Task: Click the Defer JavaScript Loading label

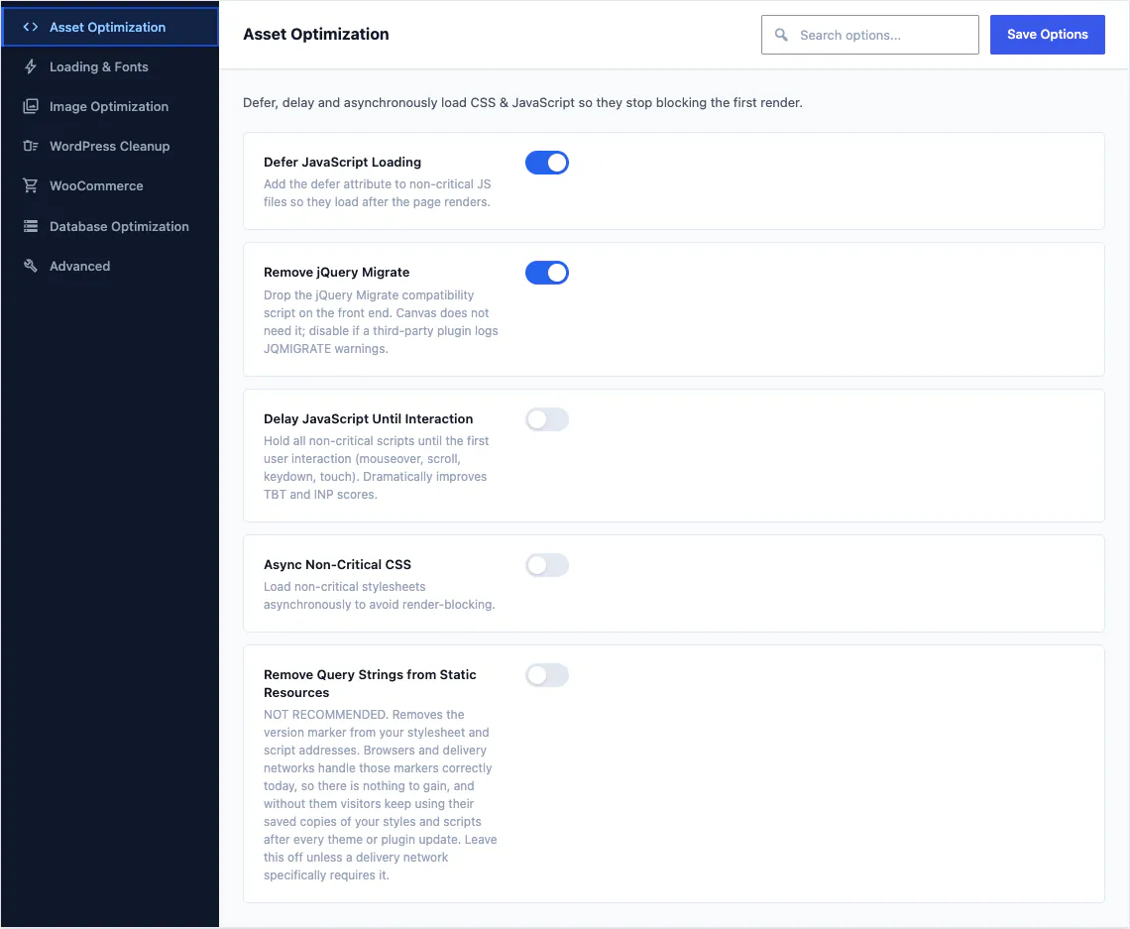Action: click(342, 163)
